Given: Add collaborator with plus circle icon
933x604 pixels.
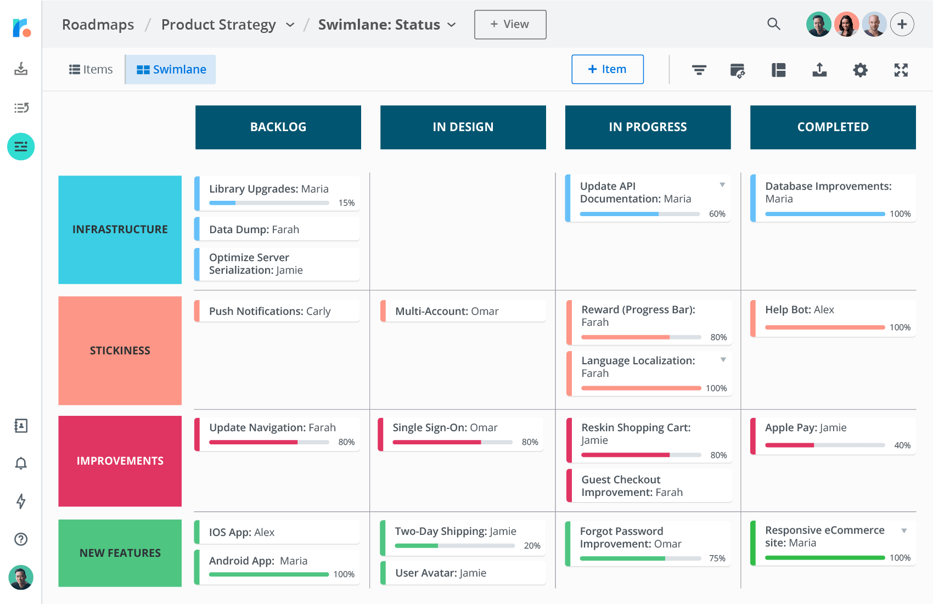Looking at the screenshot, I should pos(902,24).
